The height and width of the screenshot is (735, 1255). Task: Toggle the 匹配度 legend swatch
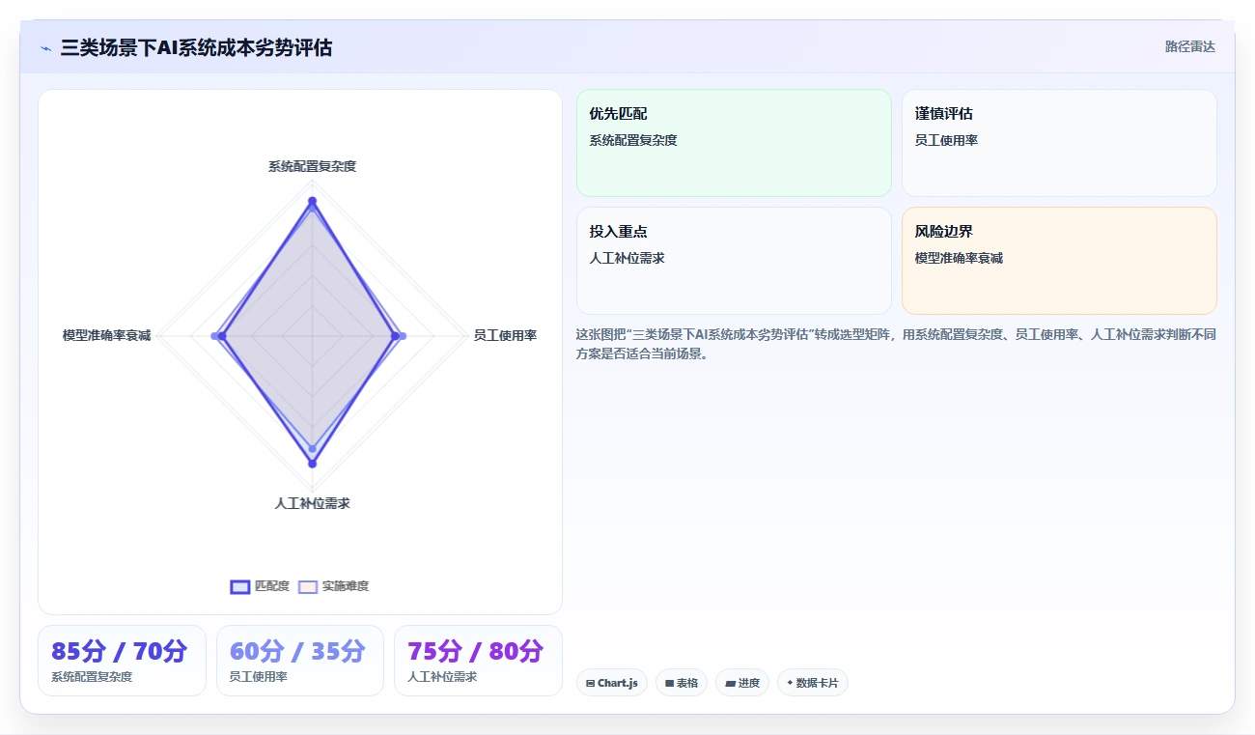(x=240, y=586)
